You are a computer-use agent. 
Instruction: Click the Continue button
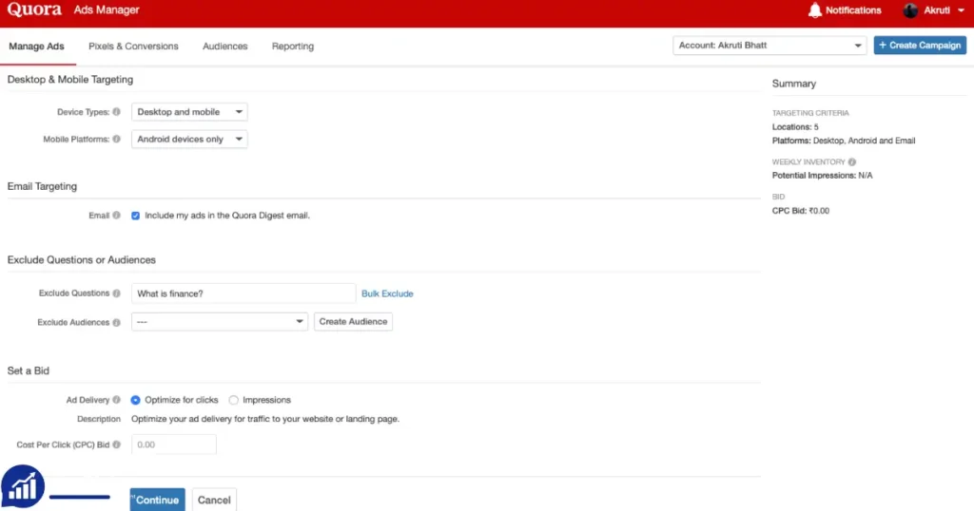[157, 500]
